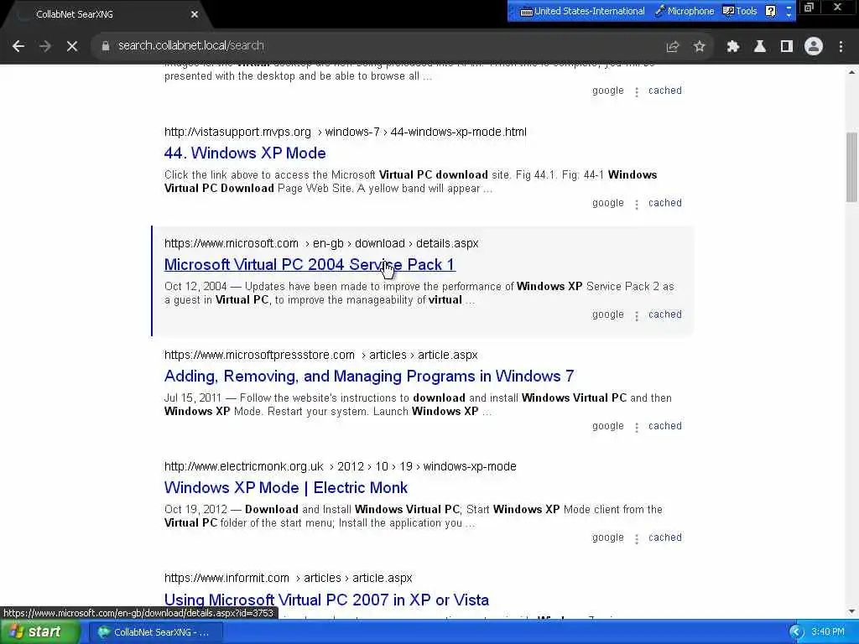The image size is (859, 644).
Task: Expand hidden system tray icons arrow
Action: [796, 632]
